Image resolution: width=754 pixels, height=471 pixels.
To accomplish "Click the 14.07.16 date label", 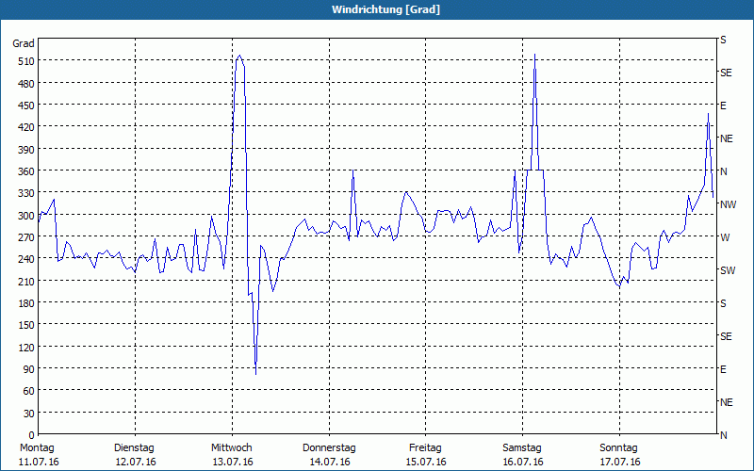I will (330, 463).
